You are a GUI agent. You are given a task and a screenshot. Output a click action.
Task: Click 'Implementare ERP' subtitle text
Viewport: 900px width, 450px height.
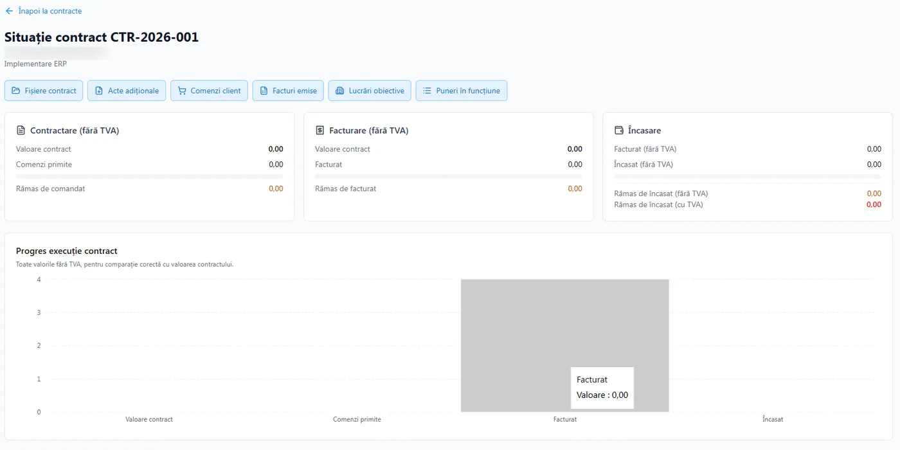tap(35, 64)
